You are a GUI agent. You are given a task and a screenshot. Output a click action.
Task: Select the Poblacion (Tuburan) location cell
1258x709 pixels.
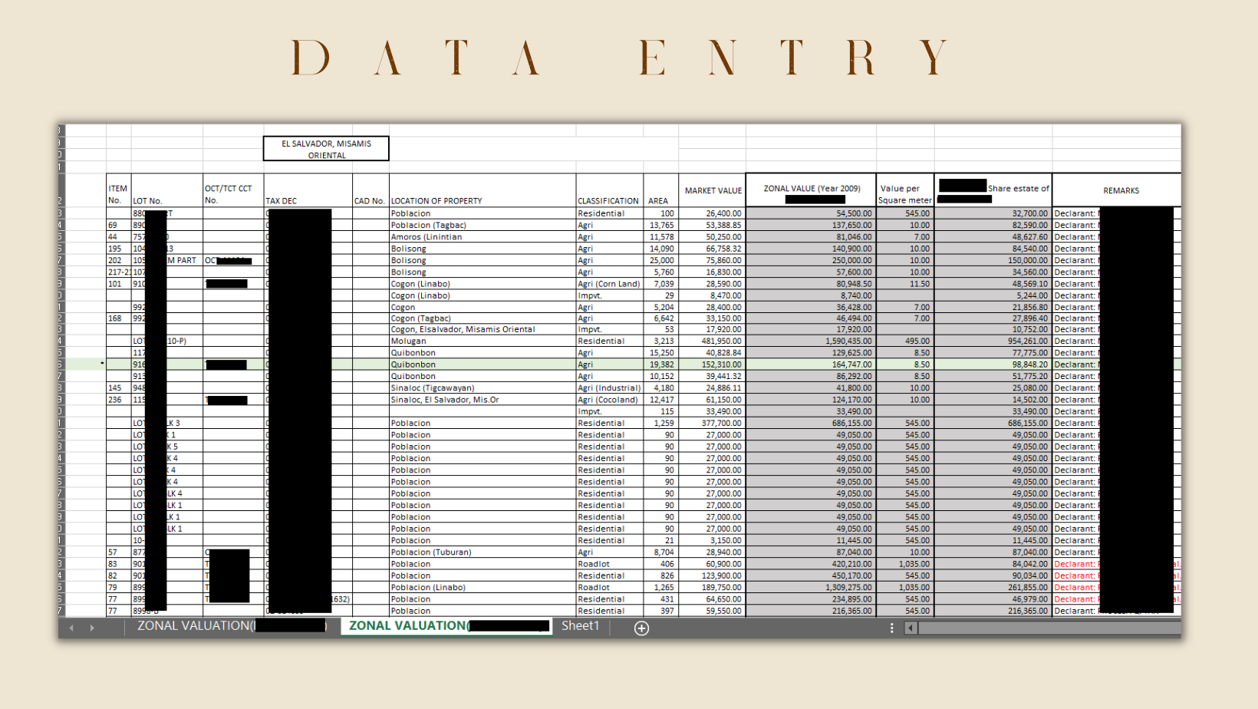(482, 552)
